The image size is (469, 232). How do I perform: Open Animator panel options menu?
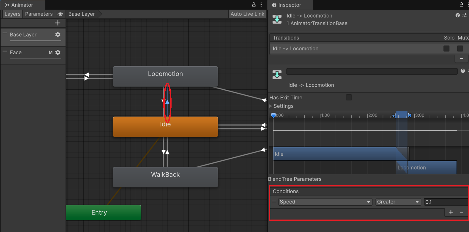(x=261, y=5)
